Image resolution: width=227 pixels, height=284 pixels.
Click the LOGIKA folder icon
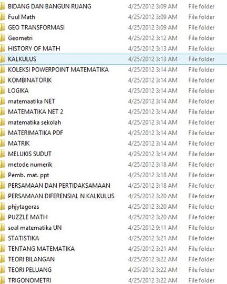point(2,91)
